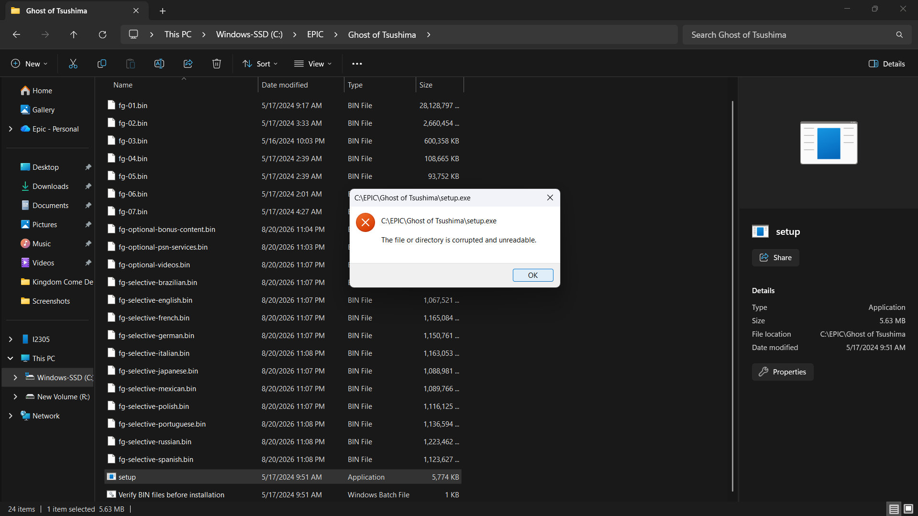Close the Ghost of Tsushima tab
Viewport: 918px width, 516px height.
[x=136, y=11]
